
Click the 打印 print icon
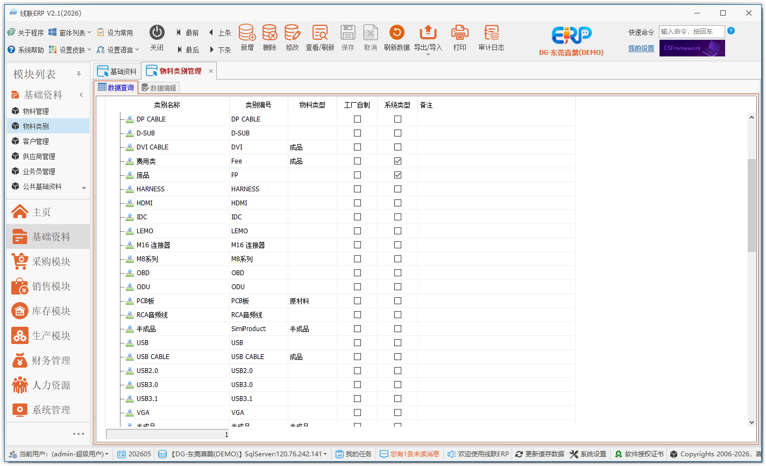coord(459,33)
